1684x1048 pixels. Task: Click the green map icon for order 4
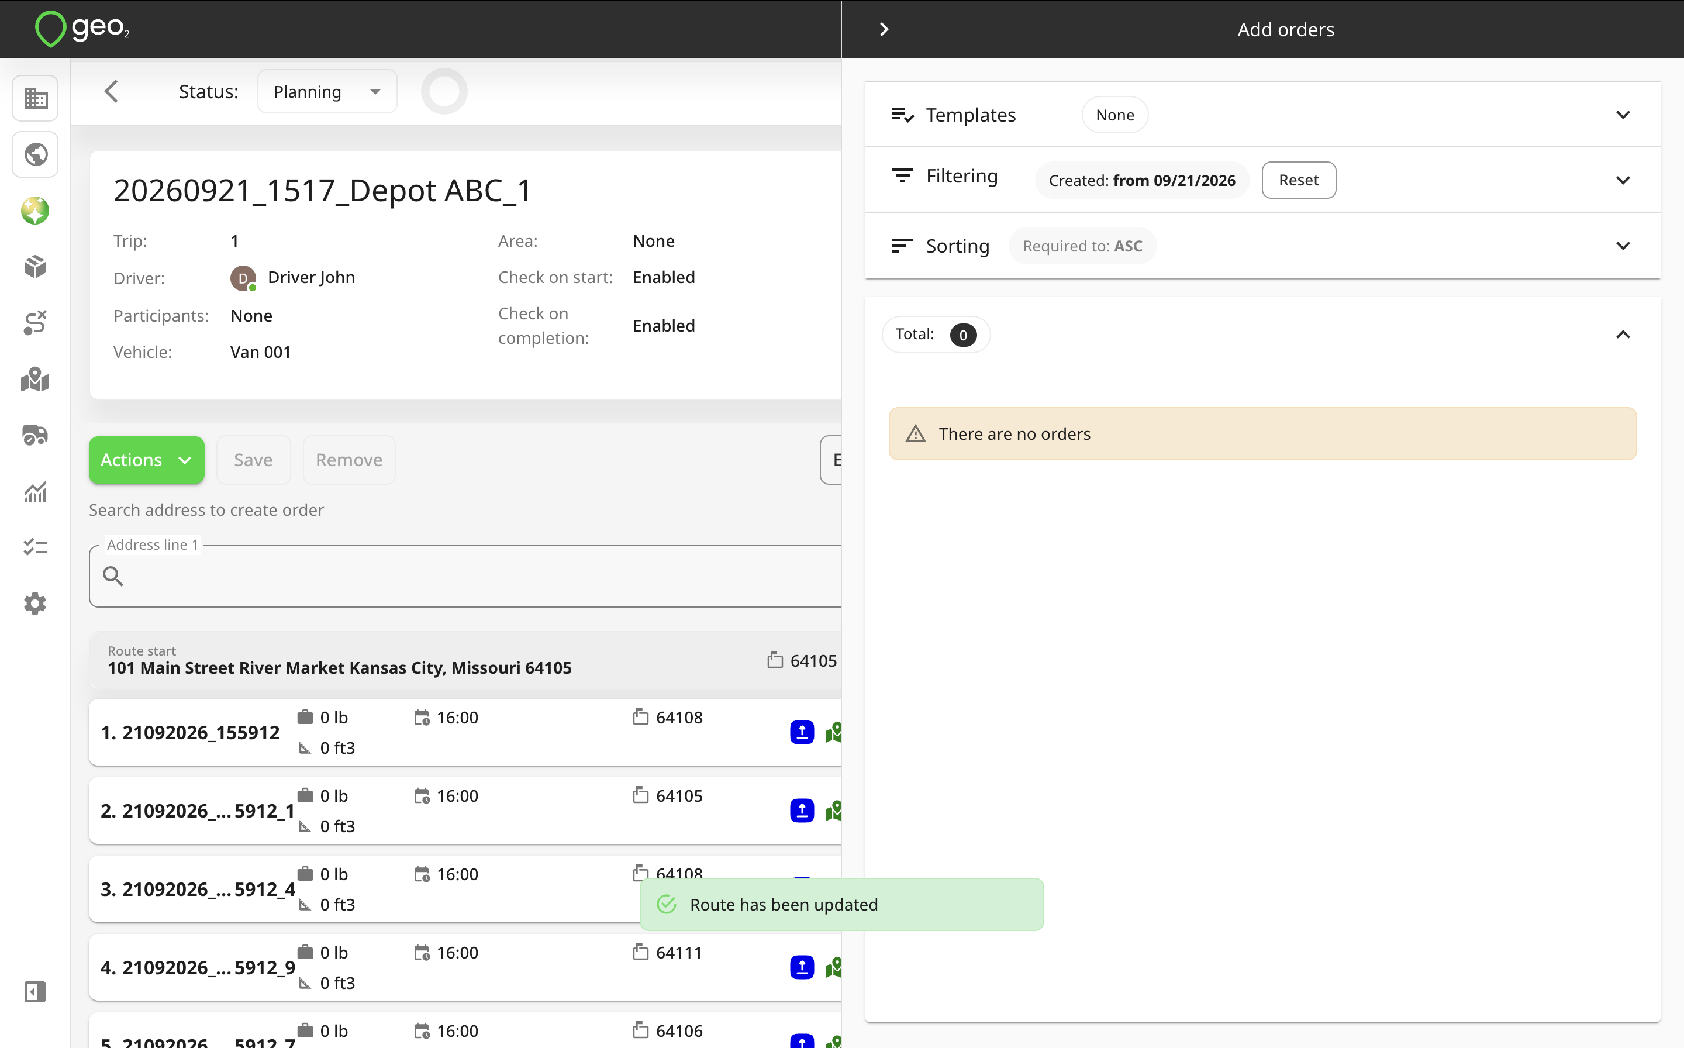(834, 967)
